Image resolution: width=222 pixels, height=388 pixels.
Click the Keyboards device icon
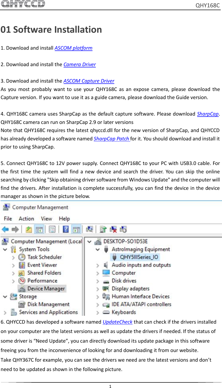[x=106, y=312]
